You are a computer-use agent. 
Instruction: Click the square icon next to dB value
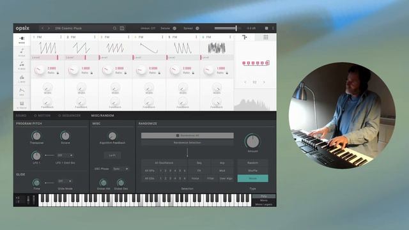point(266,28)
